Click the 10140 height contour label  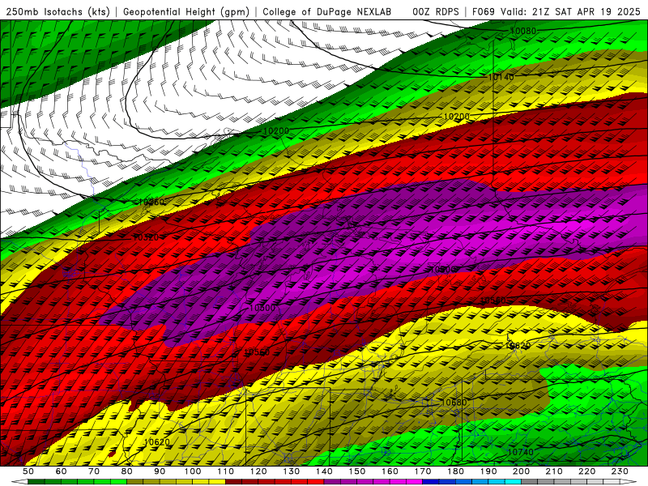coord(501,77)
